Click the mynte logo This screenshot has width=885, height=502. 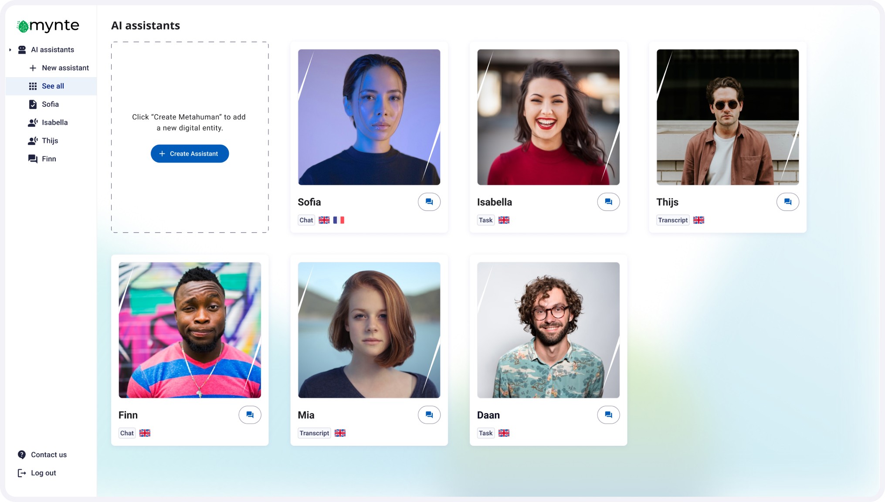coord(48,26)
